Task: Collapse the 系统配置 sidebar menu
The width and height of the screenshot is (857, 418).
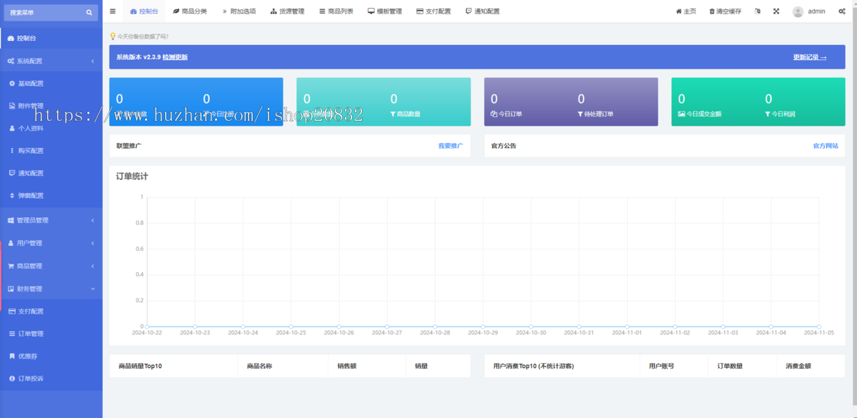Action: click(x=51, y=61)
